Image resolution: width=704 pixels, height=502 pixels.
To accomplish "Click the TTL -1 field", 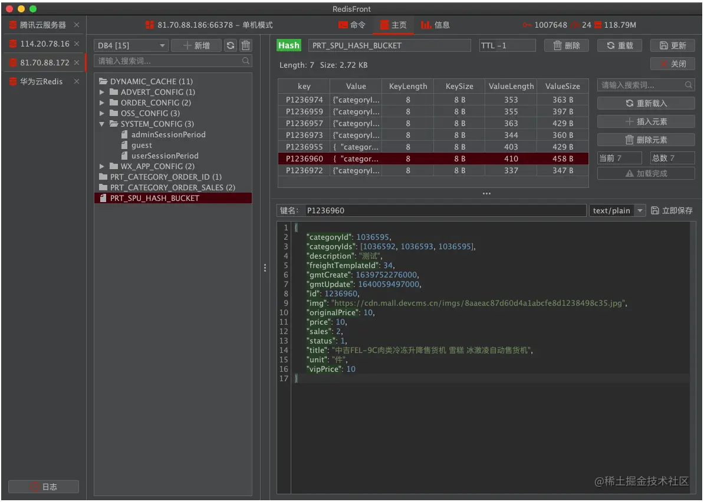I will click(x=507, y=45).
